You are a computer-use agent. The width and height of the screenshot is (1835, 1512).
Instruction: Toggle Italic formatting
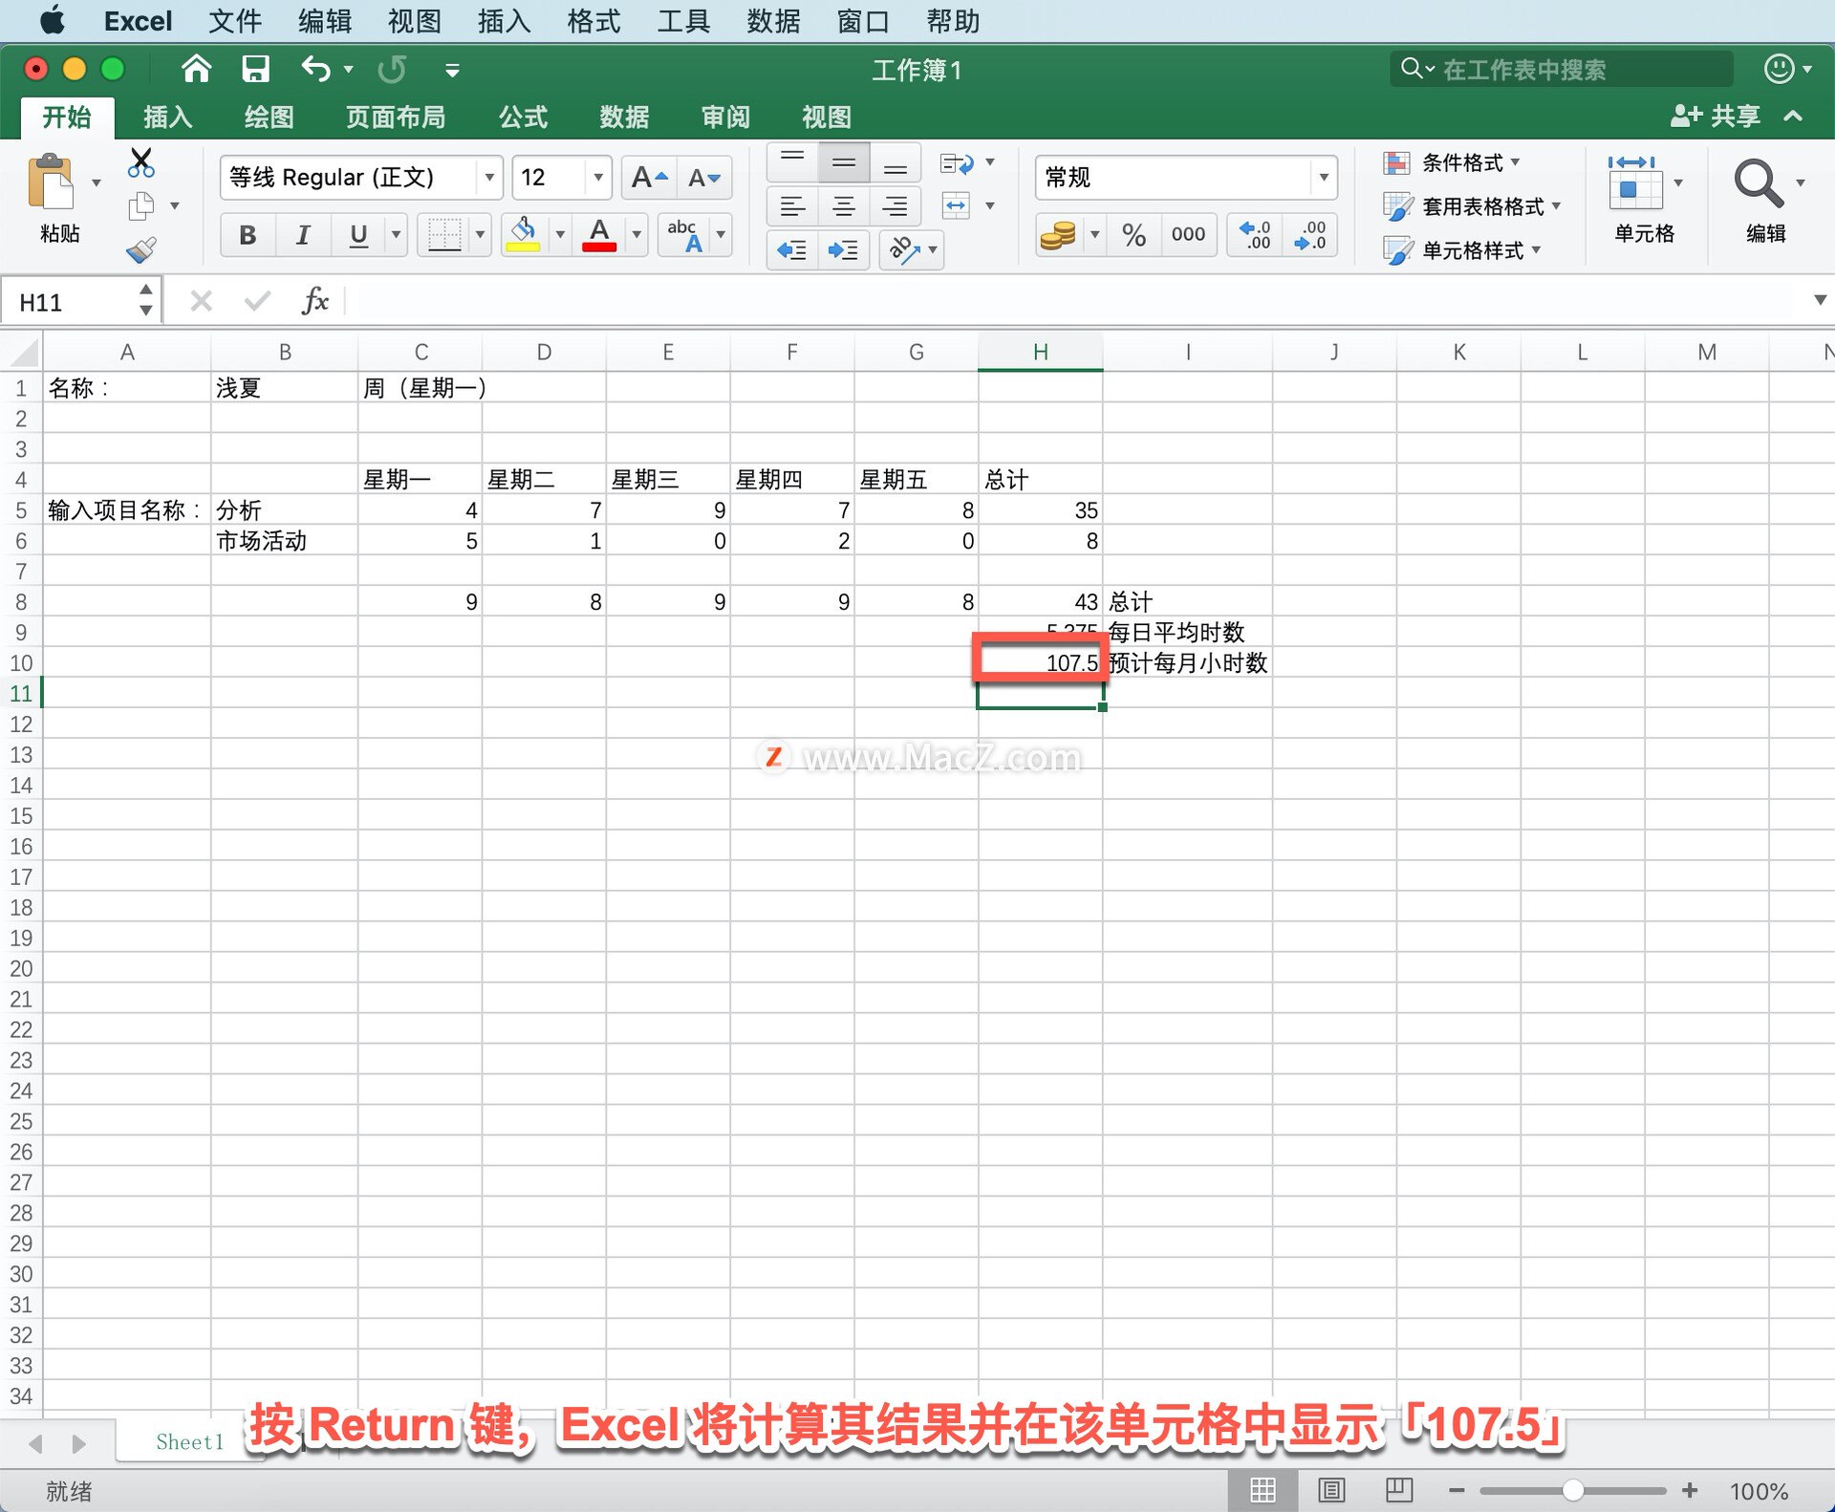click(x=303, y=234)
